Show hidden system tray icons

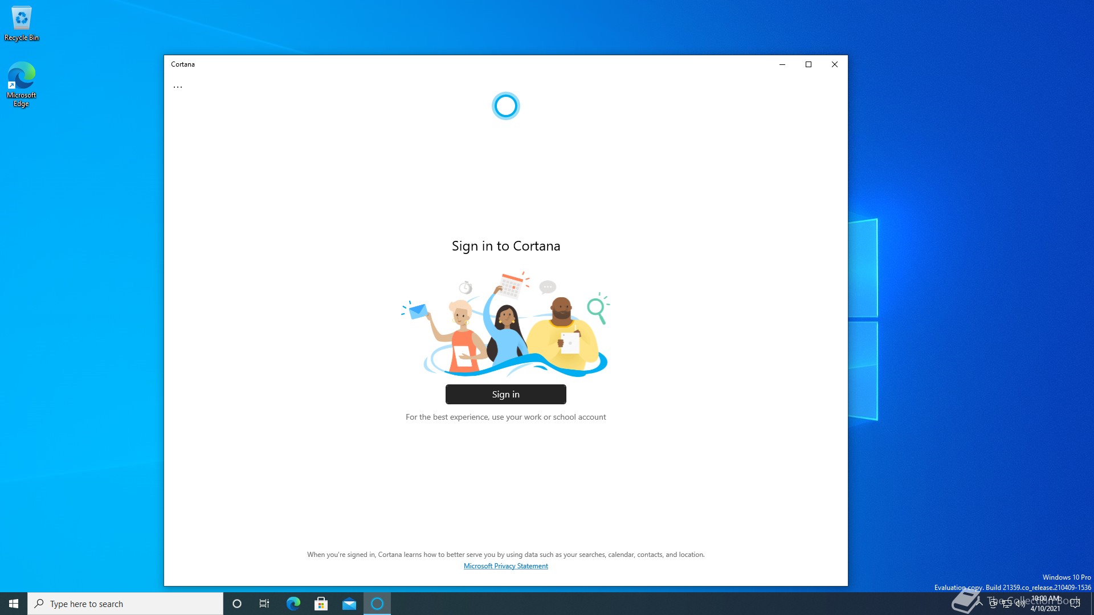979,604
